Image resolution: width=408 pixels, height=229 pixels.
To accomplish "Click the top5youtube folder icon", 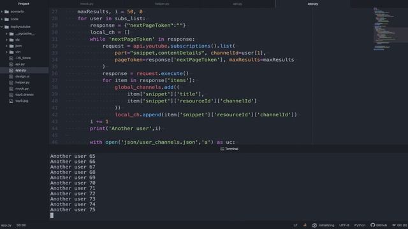I will pyautogui.click(x=7, y=27).
